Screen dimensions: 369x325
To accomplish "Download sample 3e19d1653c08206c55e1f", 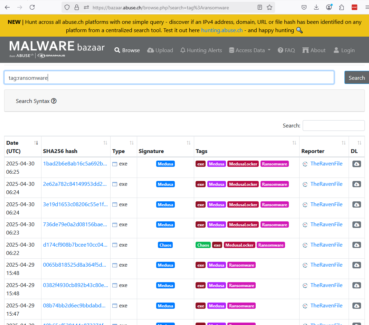I will 357,204.
